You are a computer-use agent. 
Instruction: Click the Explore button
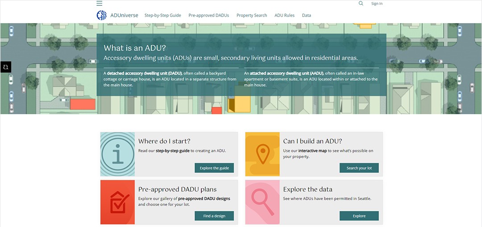[359, 216]
